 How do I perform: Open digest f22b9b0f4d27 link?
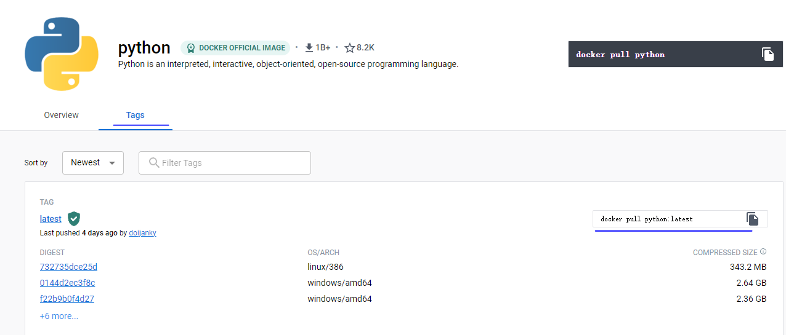(x=67, y=299)
